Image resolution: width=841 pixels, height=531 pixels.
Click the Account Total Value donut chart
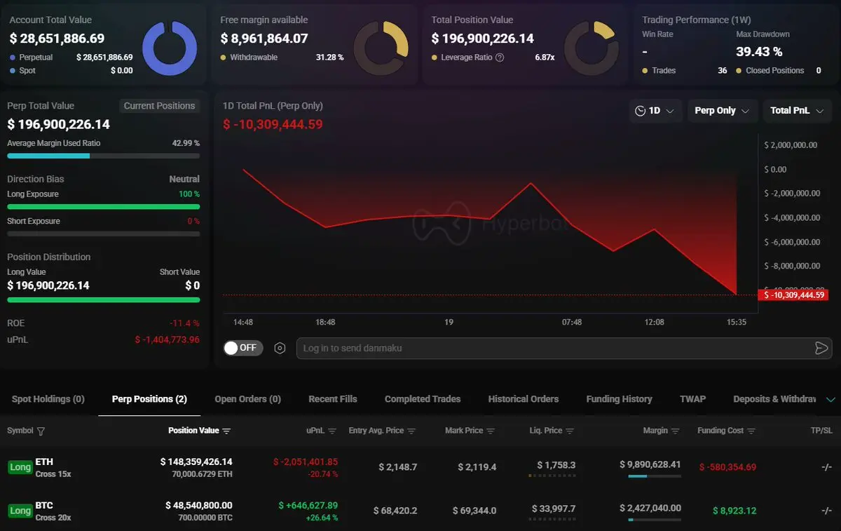coord(170,48)
